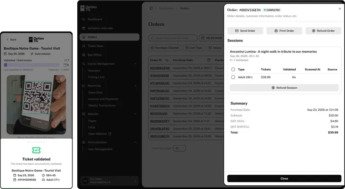The image size is (345, 189).
Task: Collapse the Website section chevron
Action: click(x=136, y=114)
